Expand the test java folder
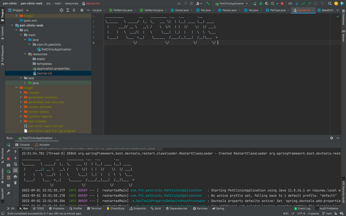The width and height of the screenshot is (346, 216). (25, 83)
